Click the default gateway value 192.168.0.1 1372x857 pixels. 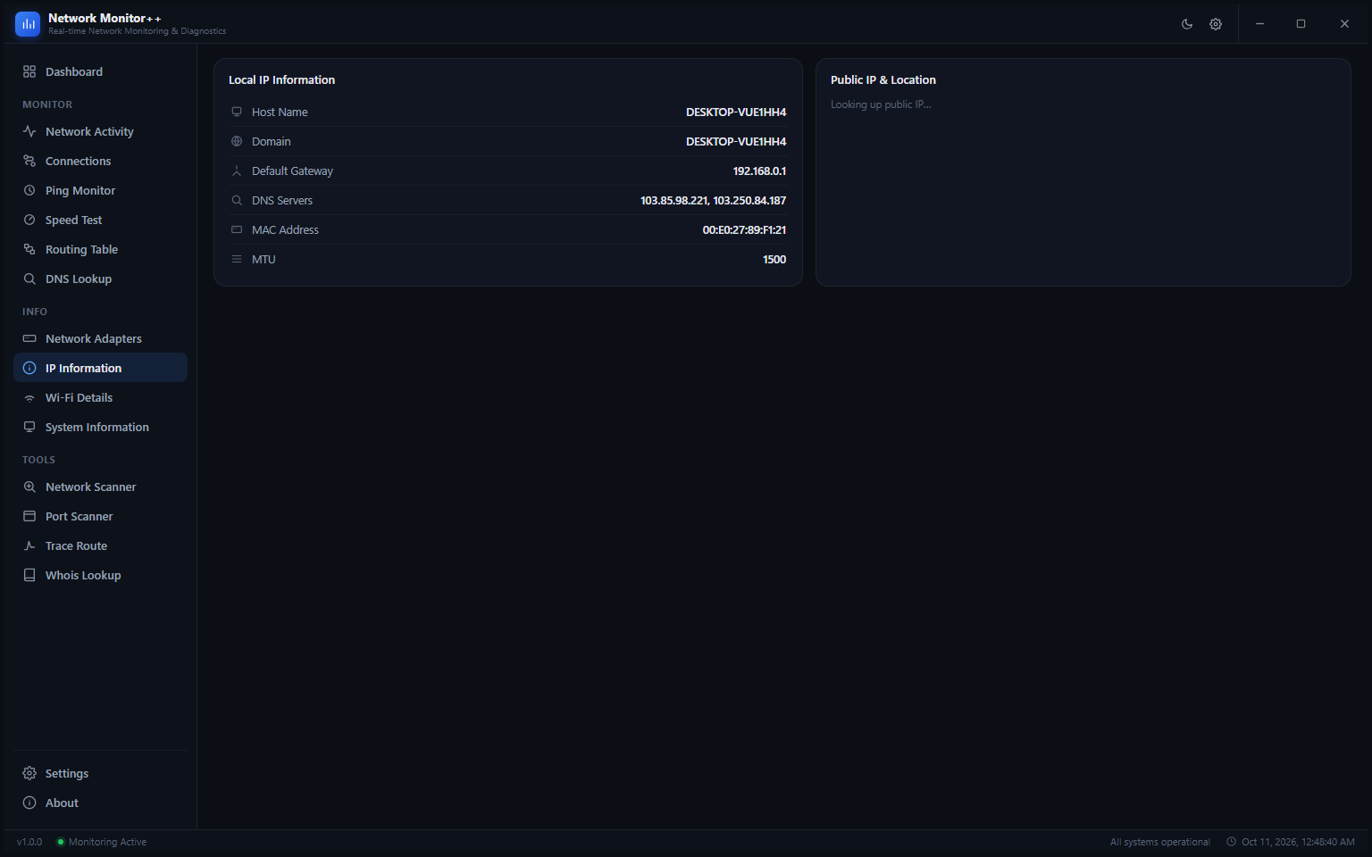[759, 171]
